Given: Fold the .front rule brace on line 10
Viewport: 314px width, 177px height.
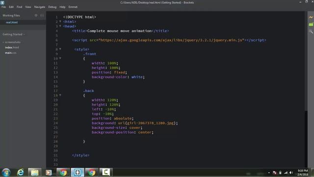Looking at the screenshot, I should pyautogui.click(x=60, y=58).
